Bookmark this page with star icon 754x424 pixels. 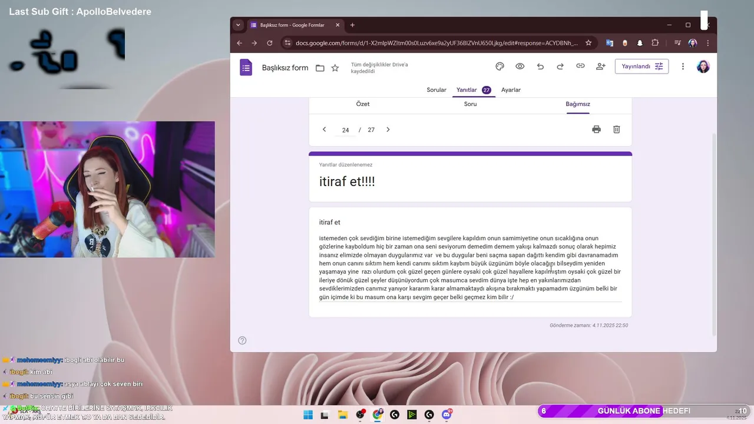pos(588,43)
